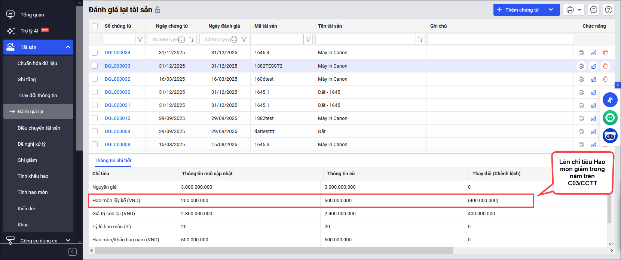Expand the Công cụ dụng cụ menu
Image resolution: width=621 pixels, height=260 pixels.
click(68, 241)
